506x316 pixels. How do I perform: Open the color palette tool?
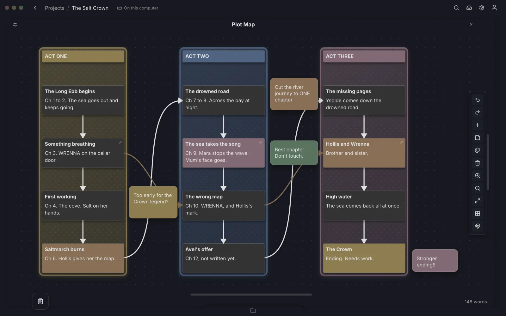click(x=477, y=150)
